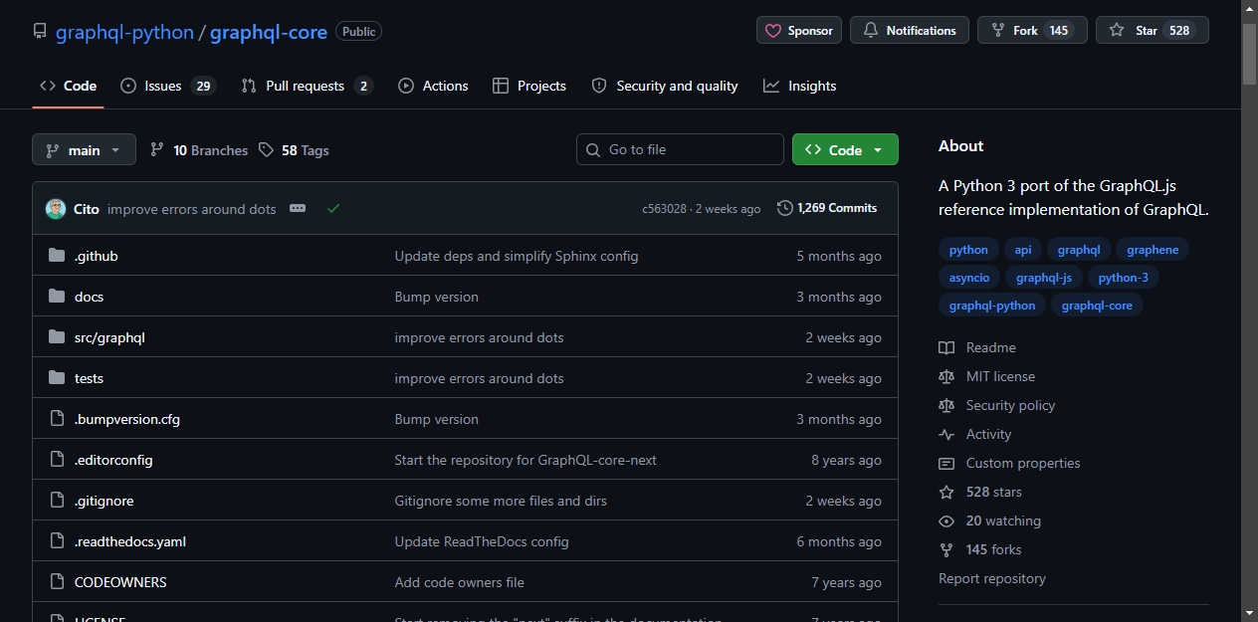This screenshot has width=1258, height=622.
Task: Open the green Code dropdown button
Action: pos(845,150)
